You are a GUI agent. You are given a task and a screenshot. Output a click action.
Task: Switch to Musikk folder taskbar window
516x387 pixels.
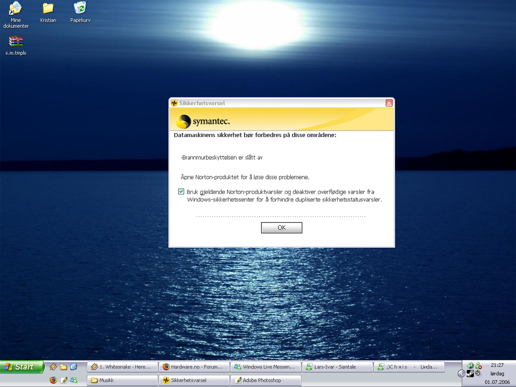[122, 380]
